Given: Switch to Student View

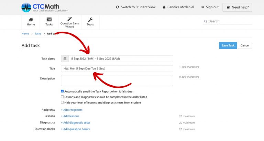Looking at the screenshot, I should 136,7.
